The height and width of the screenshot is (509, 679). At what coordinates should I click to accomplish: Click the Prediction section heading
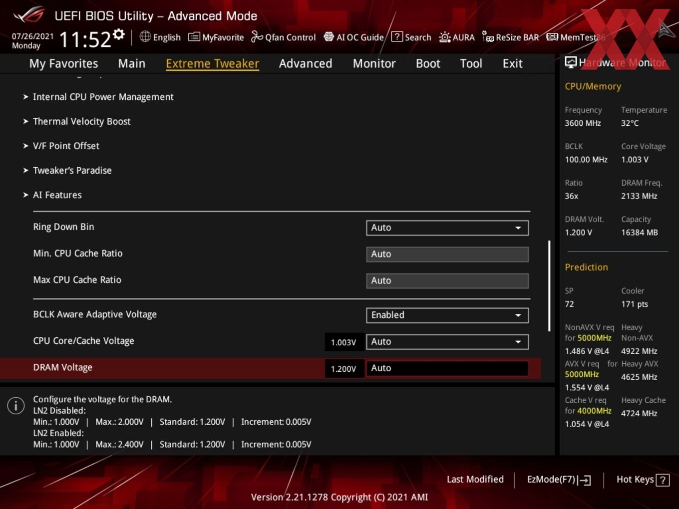coord(586,267)
